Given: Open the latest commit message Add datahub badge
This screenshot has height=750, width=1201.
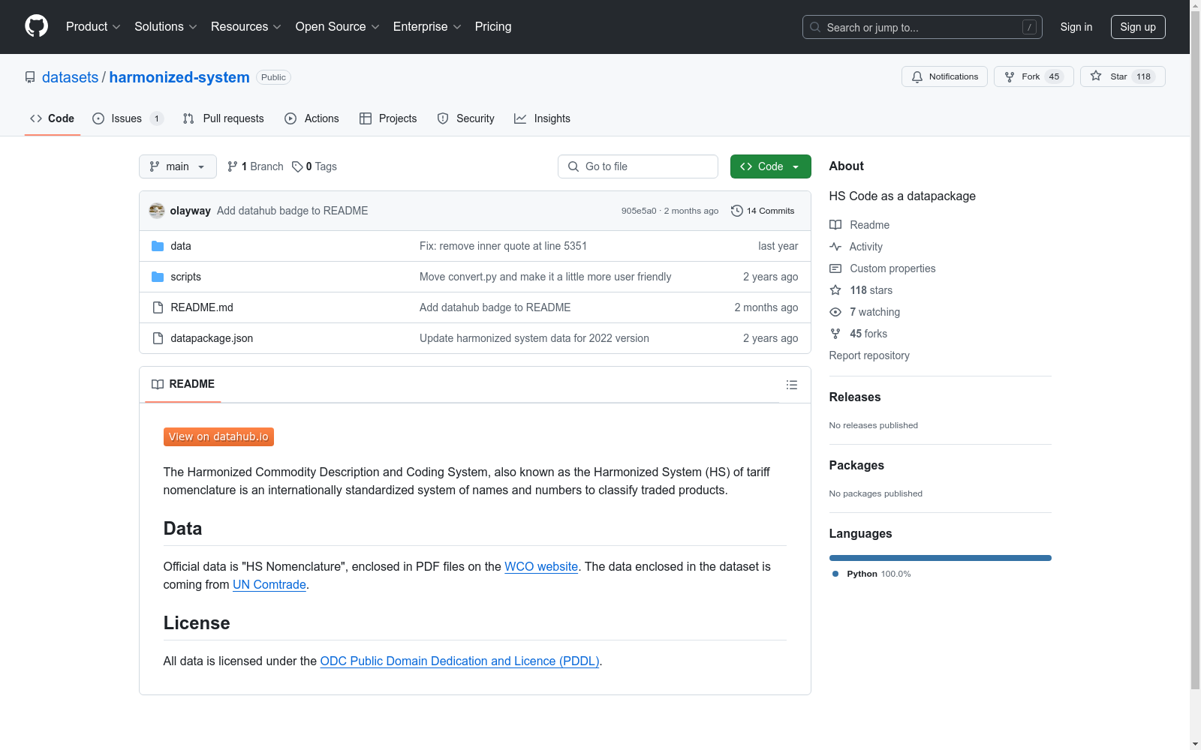Looking at the screenshot, I should click(293, 211).
